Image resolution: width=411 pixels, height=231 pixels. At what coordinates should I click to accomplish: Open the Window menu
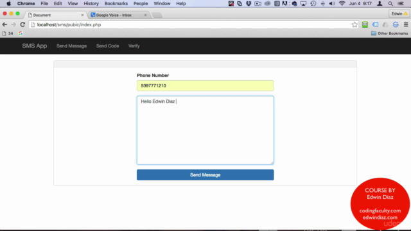(x=162, y=3)
